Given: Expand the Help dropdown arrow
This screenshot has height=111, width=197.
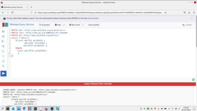Looking at the screenshot, I should (64, 25).
